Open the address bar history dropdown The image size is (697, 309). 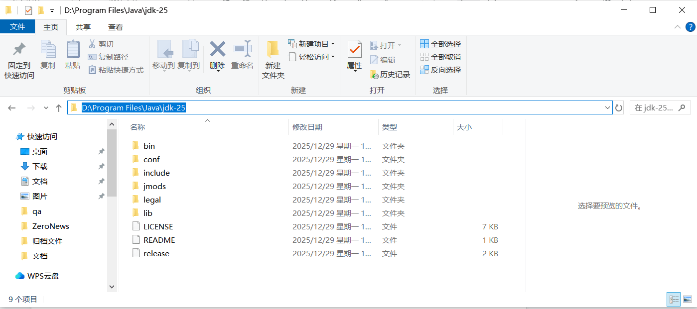point(608,107)
